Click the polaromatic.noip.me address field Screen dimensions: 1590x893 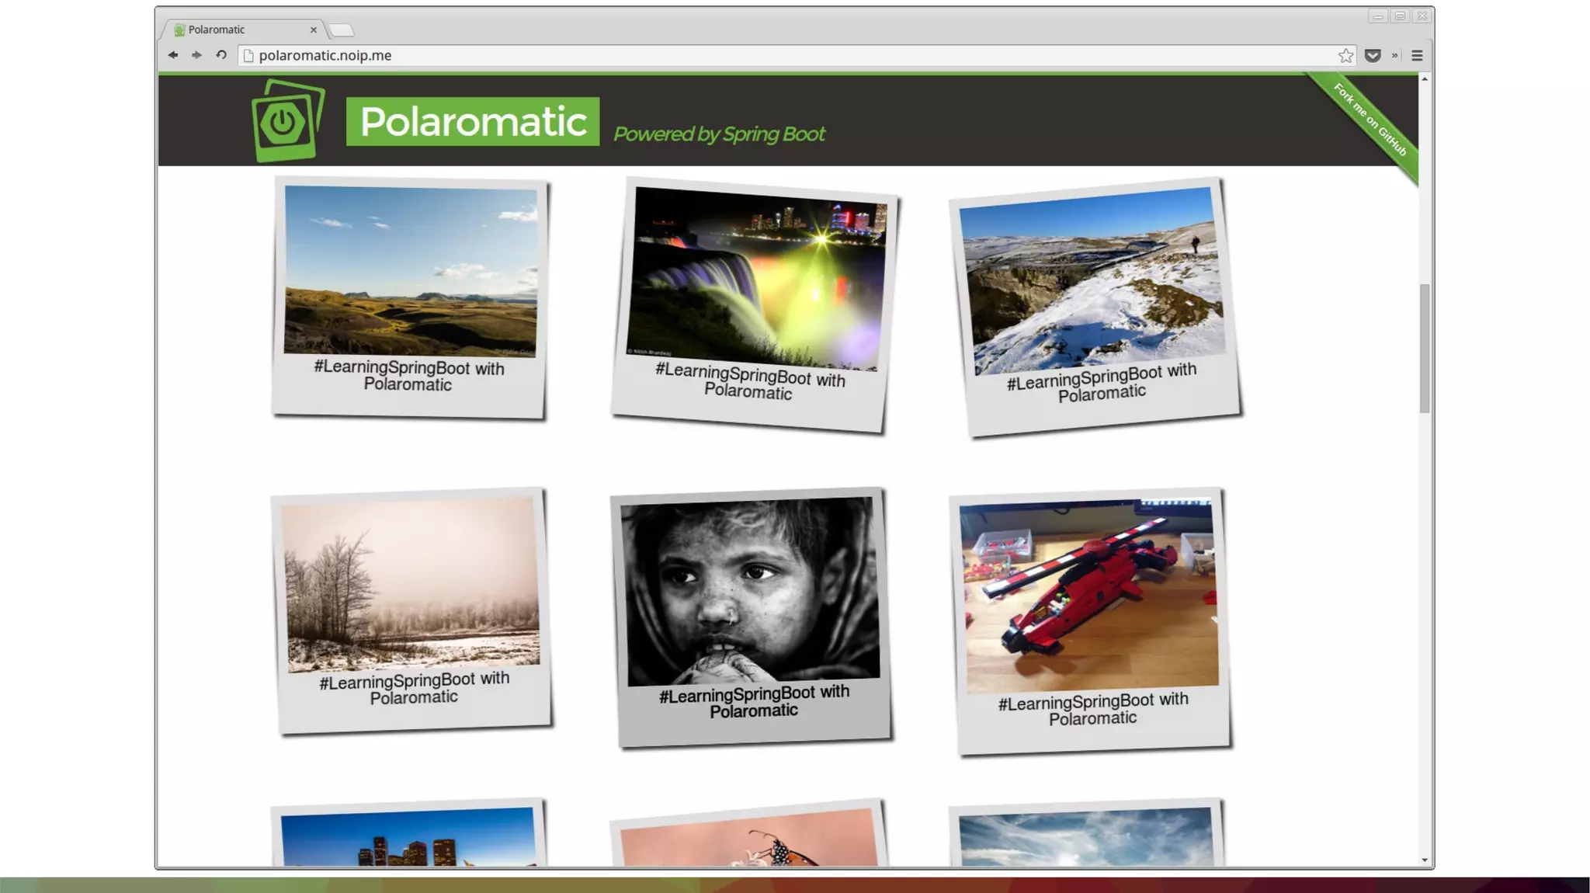pyautogui.click(x=699, y=56)
